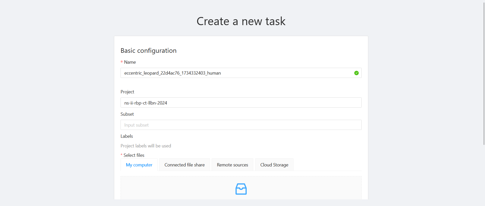This screenshot has width=485, height=206.
Task: Switch to Remote sources tab
Action: click(232, 165)
